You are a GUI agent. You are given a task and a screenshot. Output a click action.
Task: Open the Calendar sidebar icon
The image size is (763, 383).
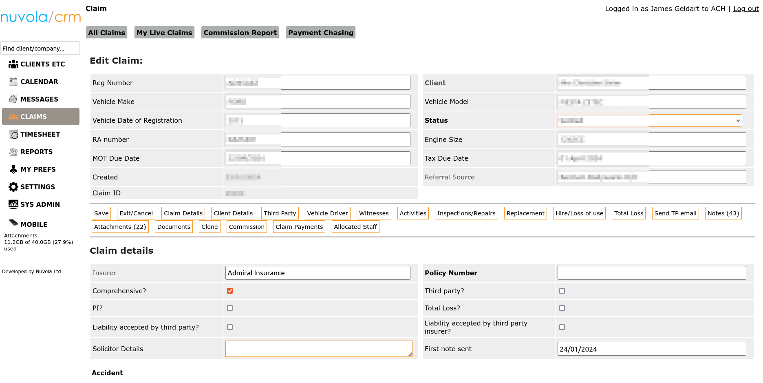(13, 82)
